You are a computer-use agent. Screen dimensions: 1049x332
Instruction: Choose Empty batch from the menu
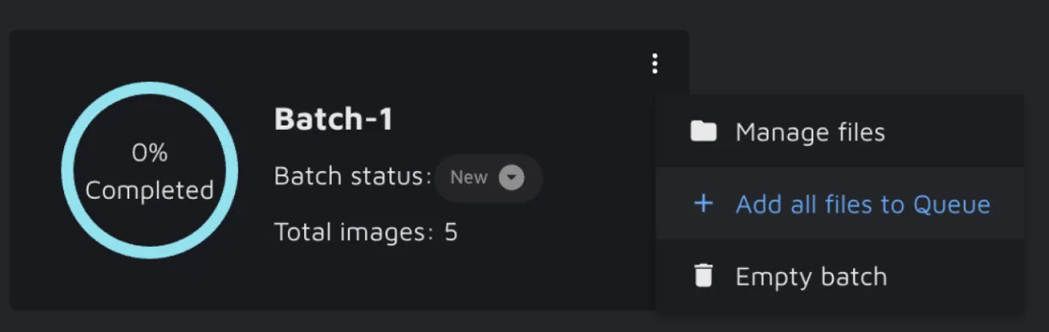(x=840, y=276)
